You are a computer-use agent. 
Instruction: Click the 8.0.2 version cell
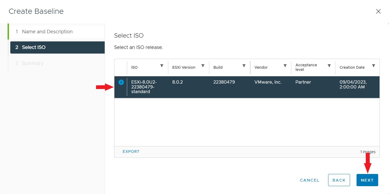click(177, 82)
